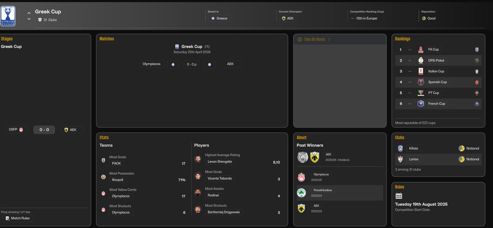493x228 pixels.
Task: Click Ilioupoli crest in team stats
Action: tap(103, 177)
